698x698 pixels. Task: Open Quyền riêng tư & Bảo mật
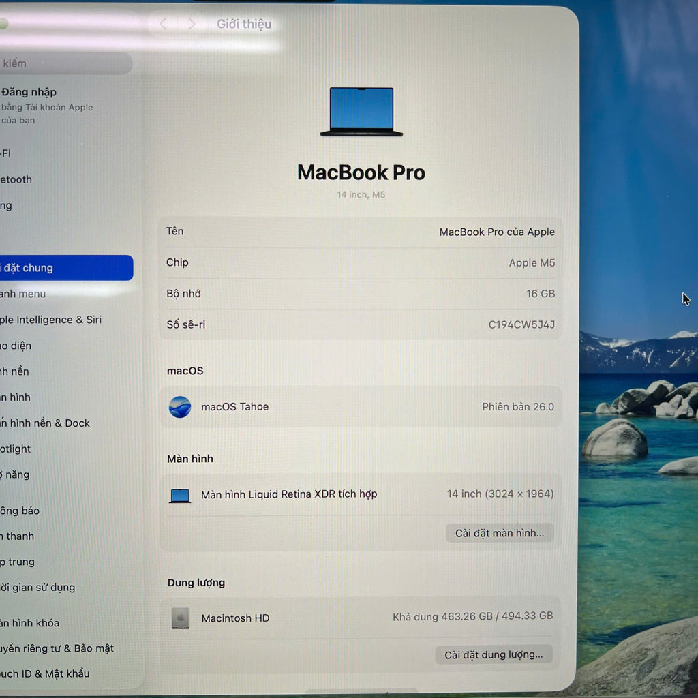(57, 648)
